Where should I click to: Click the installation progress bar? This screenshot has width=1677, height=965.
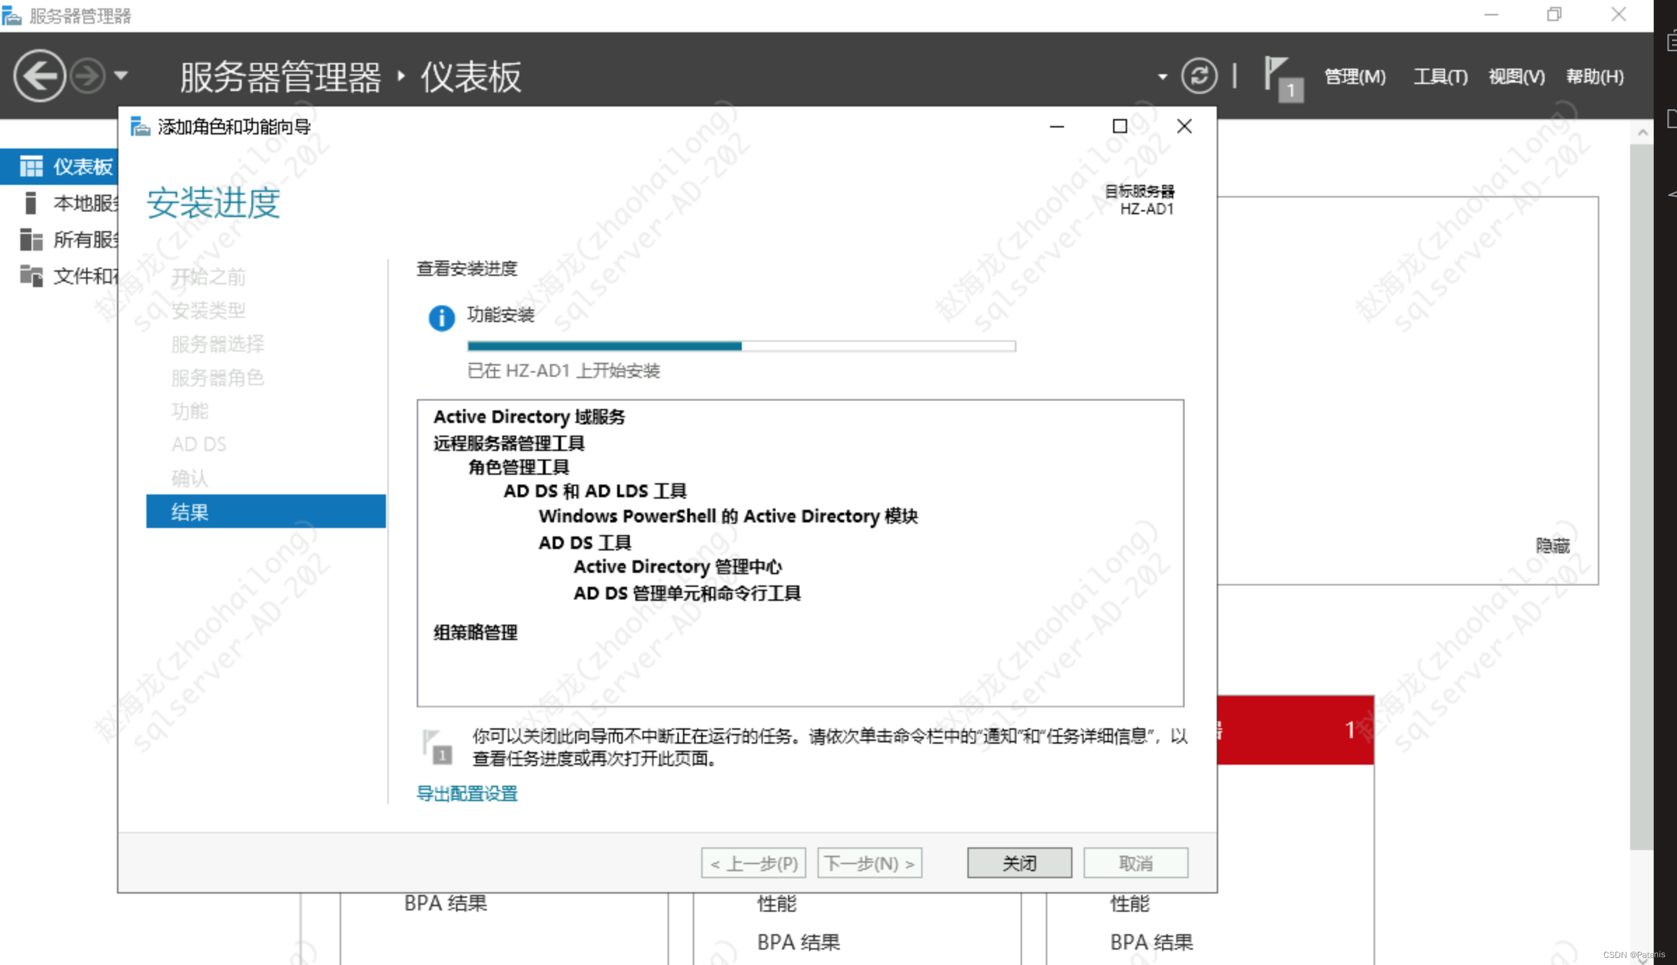coord(741,346)
